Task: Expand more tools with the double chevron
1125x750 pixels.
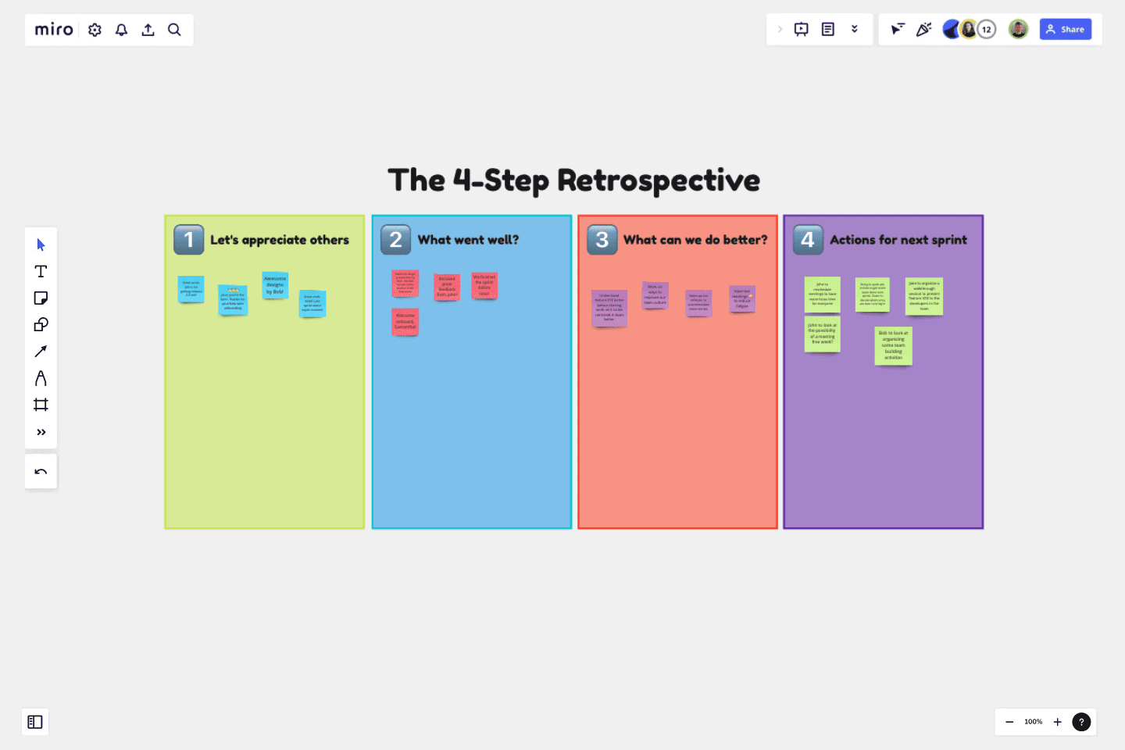Action: (x=41, y=431)
